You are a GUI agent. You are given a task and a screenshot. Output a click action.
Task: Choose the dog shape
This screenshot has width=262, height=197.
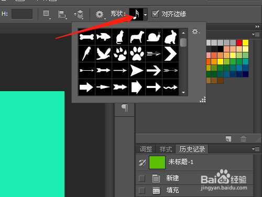[x=137, y=37]
